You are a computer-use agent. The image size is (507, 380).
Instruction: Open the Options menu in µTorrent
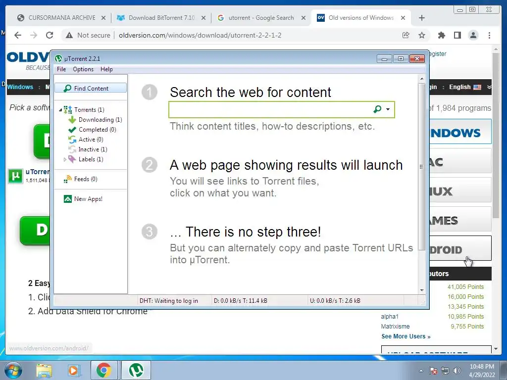pyautogui.click(x=83, y=69)
